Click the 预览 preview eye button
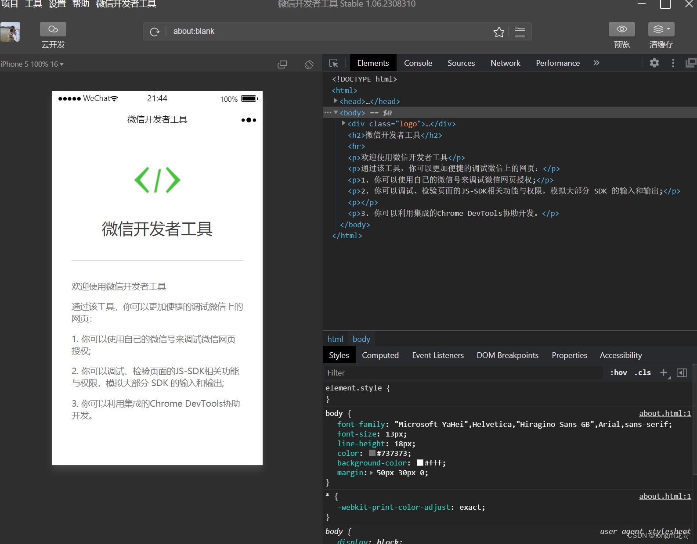Viewport: 697px width, 544px height. pos(621,29)
